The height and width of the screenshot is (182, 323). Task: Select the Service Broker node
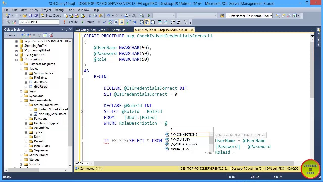[x=39, y=155]
